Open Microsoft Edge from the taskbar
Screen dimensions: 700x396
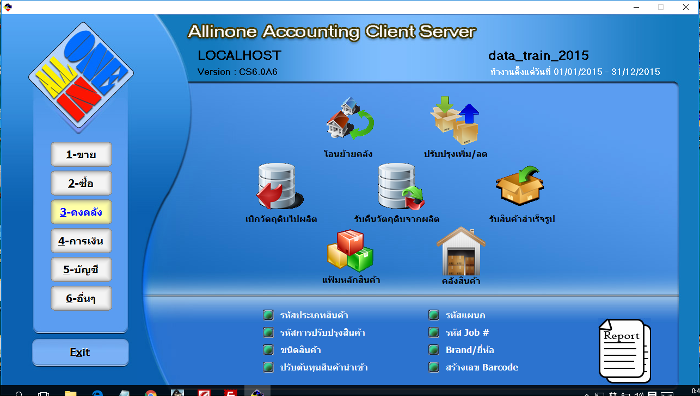pos(98,393)
